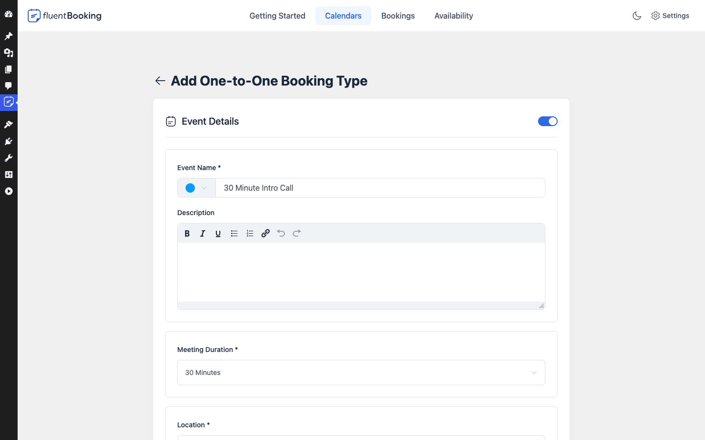Open the Appearance brush sidebar icon
This screenshot has width=705, height=440.
(x=8, y=125)
